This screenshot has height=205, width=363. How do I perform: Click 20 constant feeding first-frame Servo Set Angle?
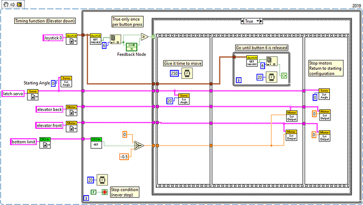pyautogui.click(x=170, y=101)
